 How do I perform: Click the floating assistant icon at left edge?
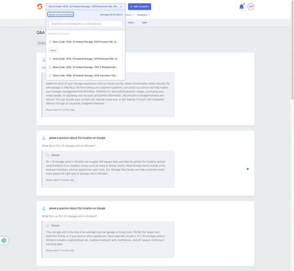click(4, 241)
